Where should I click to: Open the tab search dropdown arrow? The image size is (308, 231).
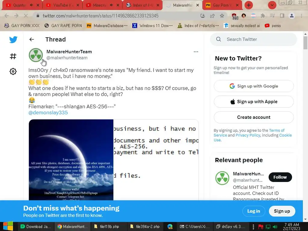(272, 5)
